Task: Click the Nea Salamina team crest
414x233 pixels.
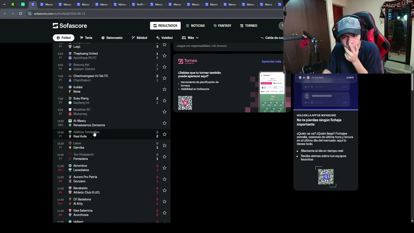Action: (x=70, y=211)
